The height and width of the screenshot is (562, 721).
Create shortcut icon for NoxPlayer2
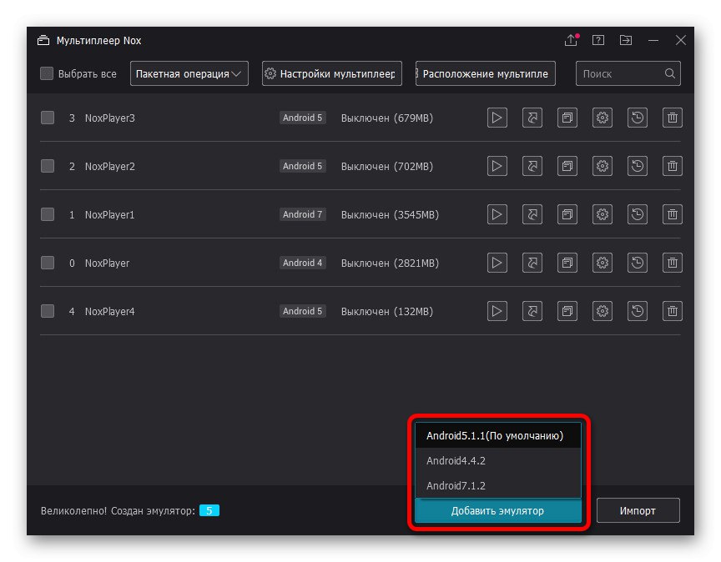click(x=532, y=166)
